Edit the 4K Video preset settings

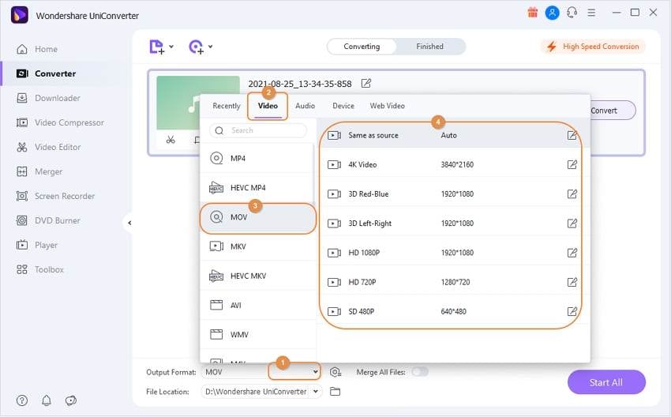pos(572,164)
